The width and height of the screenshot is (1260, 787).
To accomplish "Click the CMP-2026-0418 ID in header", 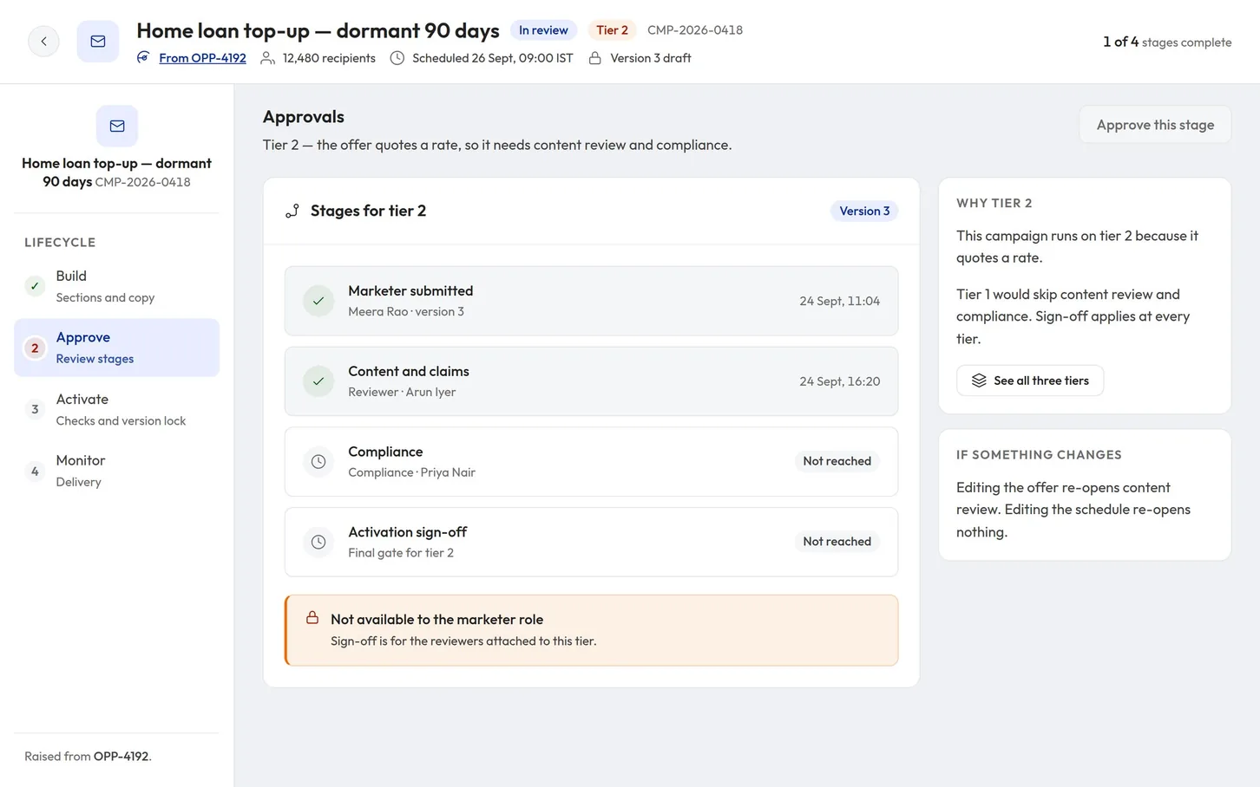I will [695, 30].
